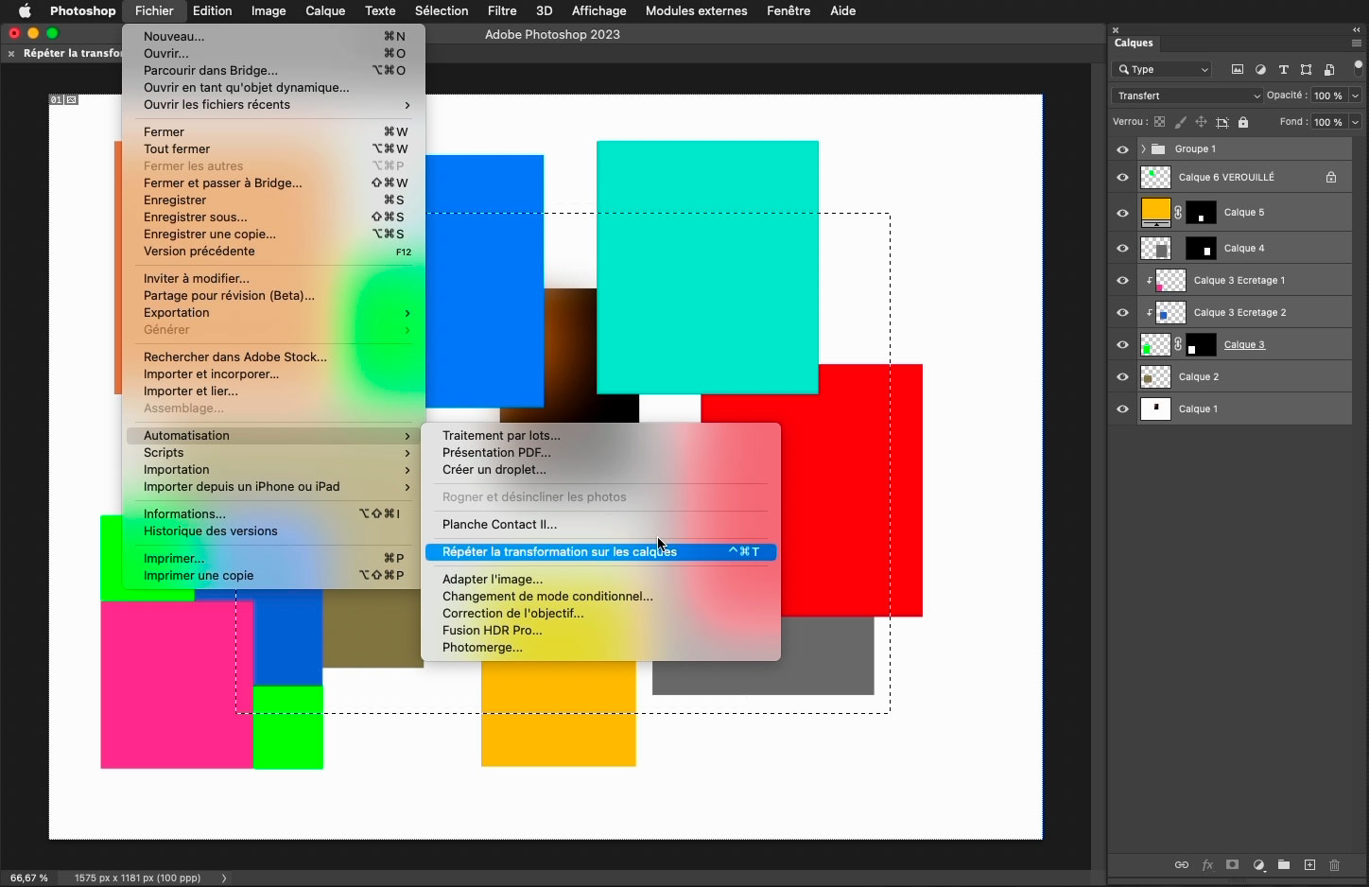
Task: Click the status bar info arrow
Action: pos(224,878)
